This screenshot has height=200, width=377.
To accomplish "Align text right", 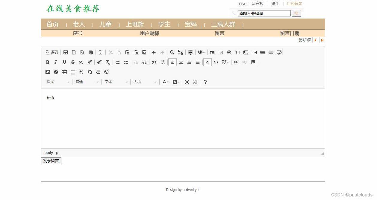I will 189,62.
